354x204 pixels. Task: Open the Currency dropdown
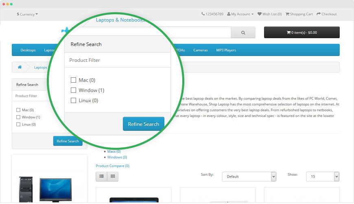pyautogui.click(x=27, y=14)
